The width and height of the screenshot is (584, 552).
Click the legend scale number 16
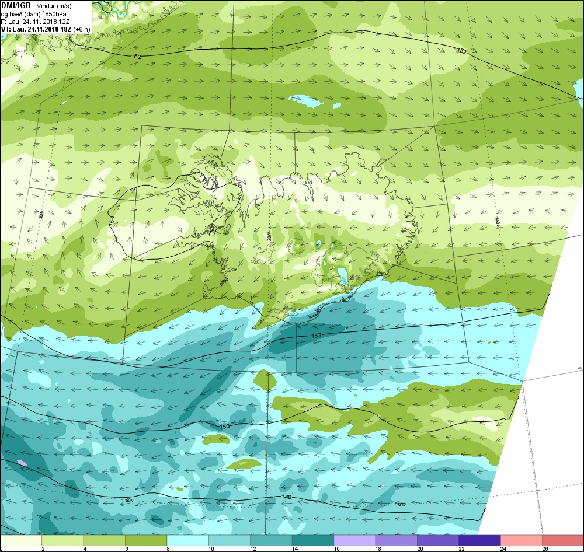336,548
